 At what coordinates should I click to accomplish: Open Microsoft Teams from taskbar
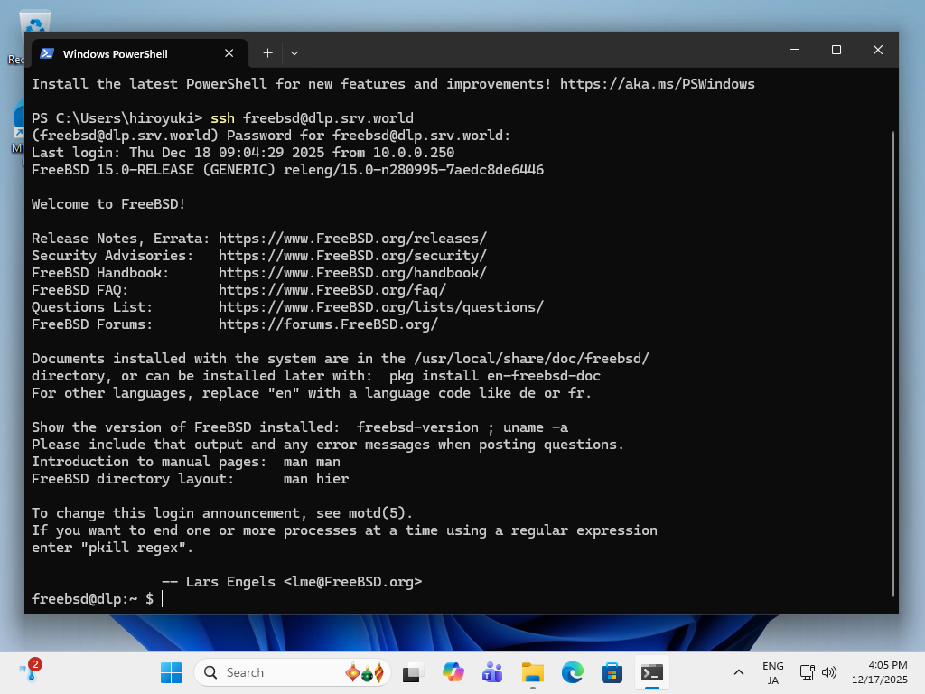click(x=492, y=672)
